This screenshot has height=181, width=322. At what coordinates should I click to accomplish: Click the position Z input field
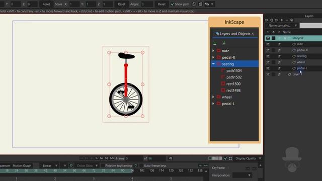32,4
